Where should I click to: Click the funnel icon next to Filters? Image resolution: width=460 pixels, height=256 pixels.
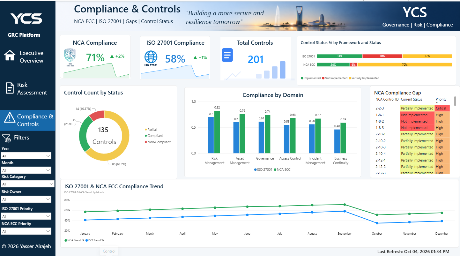[6, 138]
